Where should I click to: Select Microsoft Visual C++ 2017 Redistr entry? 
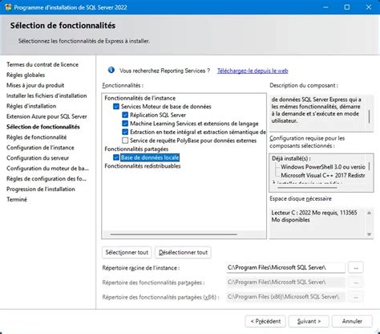(323, 176)
